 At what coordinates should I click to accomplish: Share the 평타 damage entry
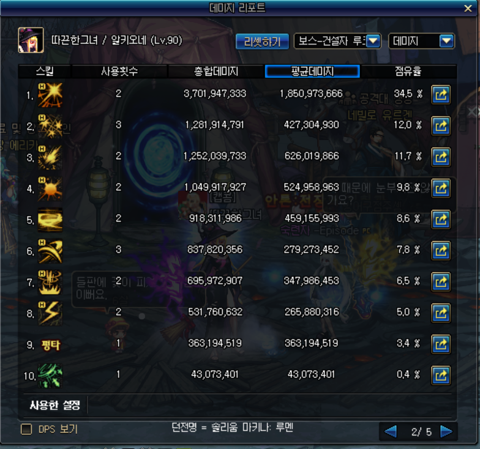coord(441,344)
